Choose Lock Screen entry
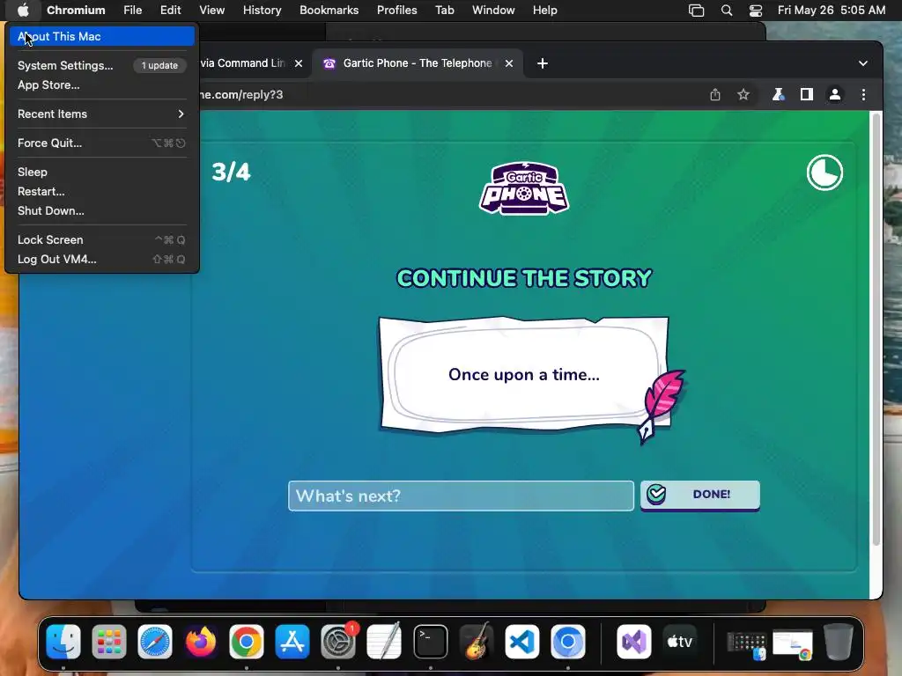 (102, 239)
